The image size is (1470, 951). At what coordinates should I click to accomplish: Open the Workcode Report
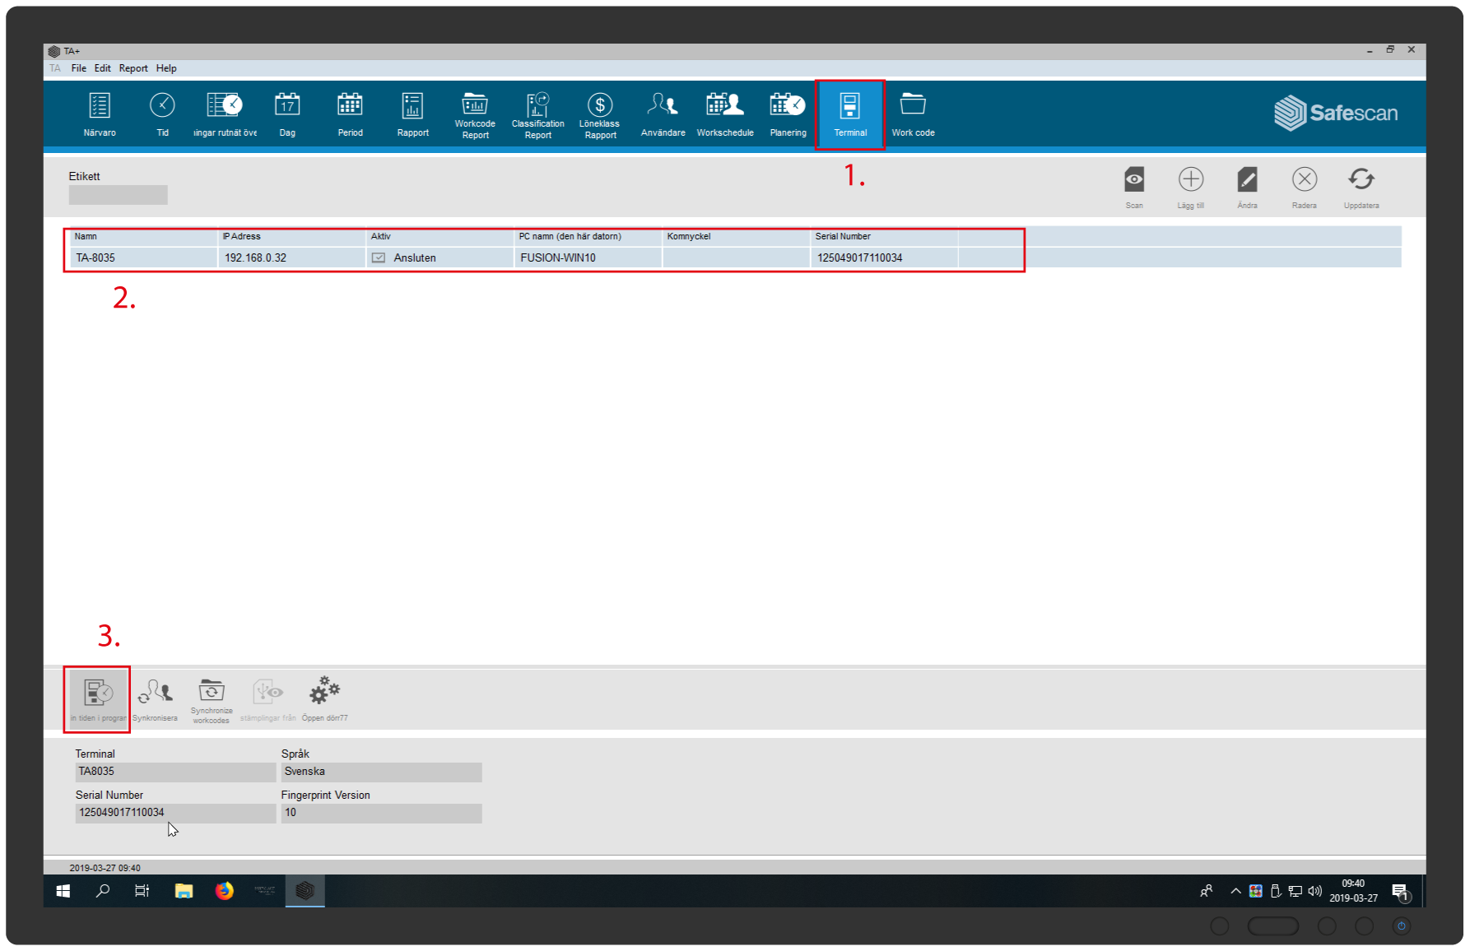[475, 114]
